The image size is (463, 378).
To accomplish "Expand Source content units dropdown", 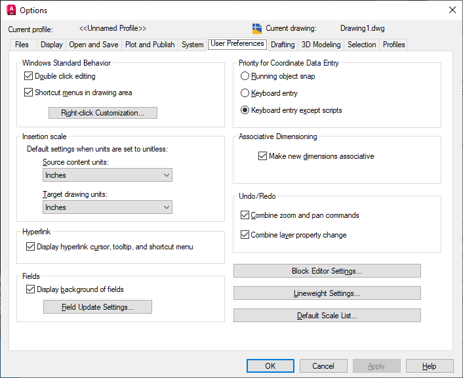I will click(108, 175).
